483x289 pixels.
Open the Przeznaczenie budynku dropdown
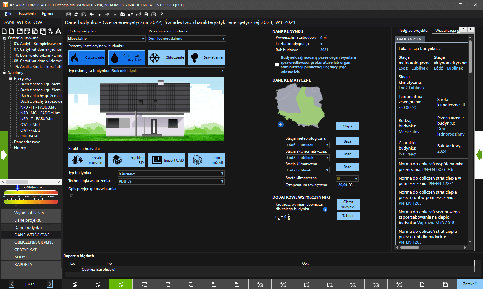187,39
